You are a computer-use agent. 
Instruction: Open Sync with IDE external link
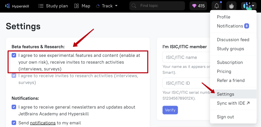pyautogui.click(x=233, y=103)
